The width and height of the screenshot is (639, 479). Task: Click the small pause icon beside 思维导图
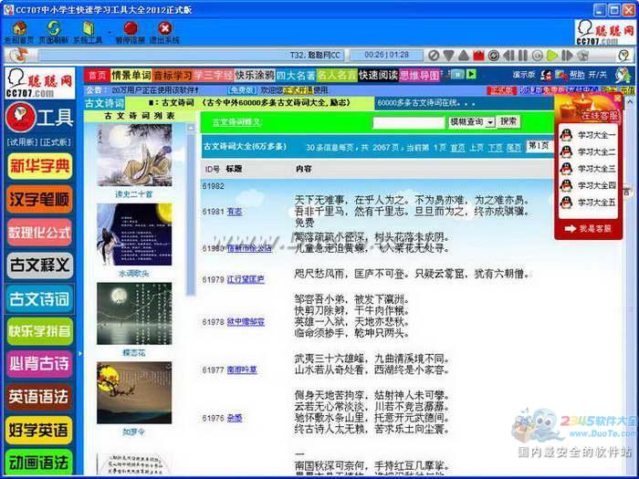[458, 74]
